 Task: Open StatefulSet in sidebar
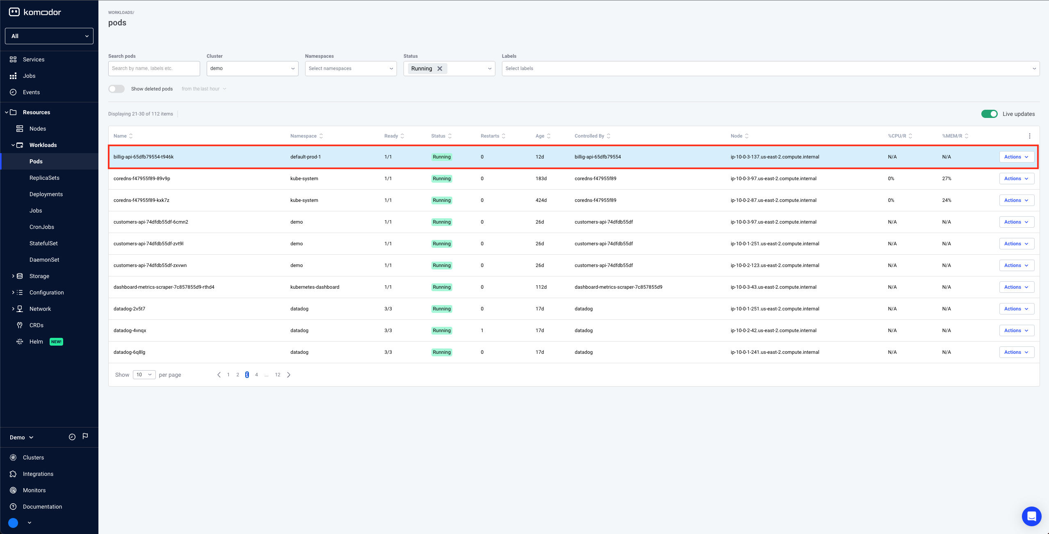point(43,243)
